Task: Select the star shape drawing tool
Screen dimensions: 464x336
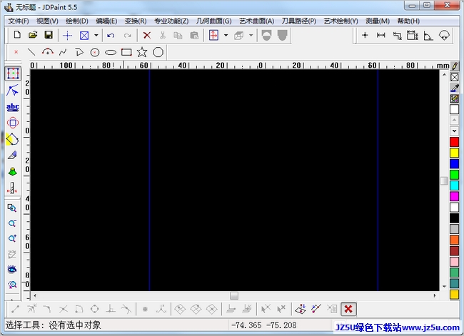Action: point(142,52)
